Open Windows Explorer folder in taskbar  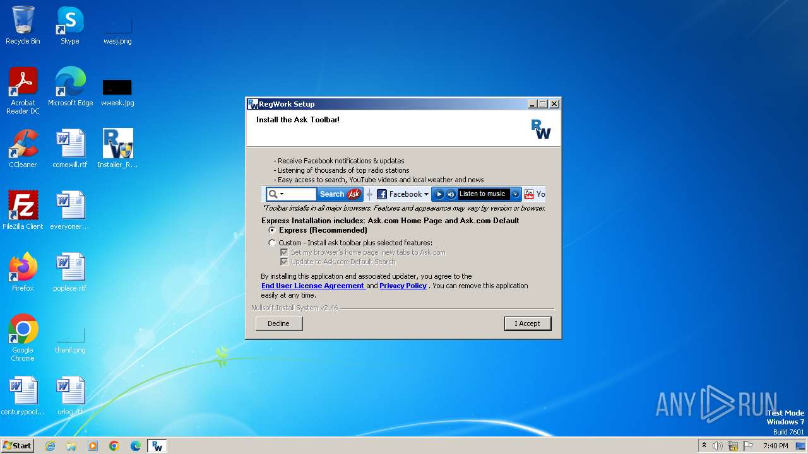click(71, 446)
